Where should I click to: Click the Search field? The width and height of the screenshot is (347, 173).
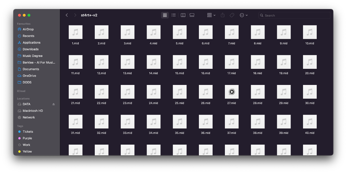click(x=294, y=15)
